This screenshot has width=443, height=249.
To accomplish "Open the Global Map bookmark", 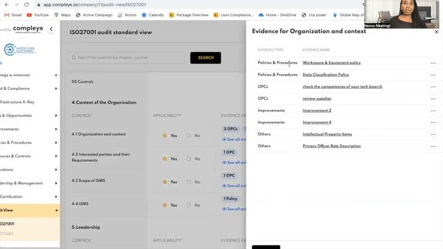I will [x=348, y=15].
